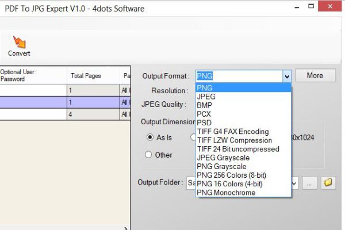Click the Optional User Password column header
Screen dimensions: 345x230
point(33,75)
